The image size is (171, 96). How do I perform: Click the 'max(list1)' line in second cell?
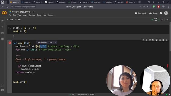click(20, 82)
